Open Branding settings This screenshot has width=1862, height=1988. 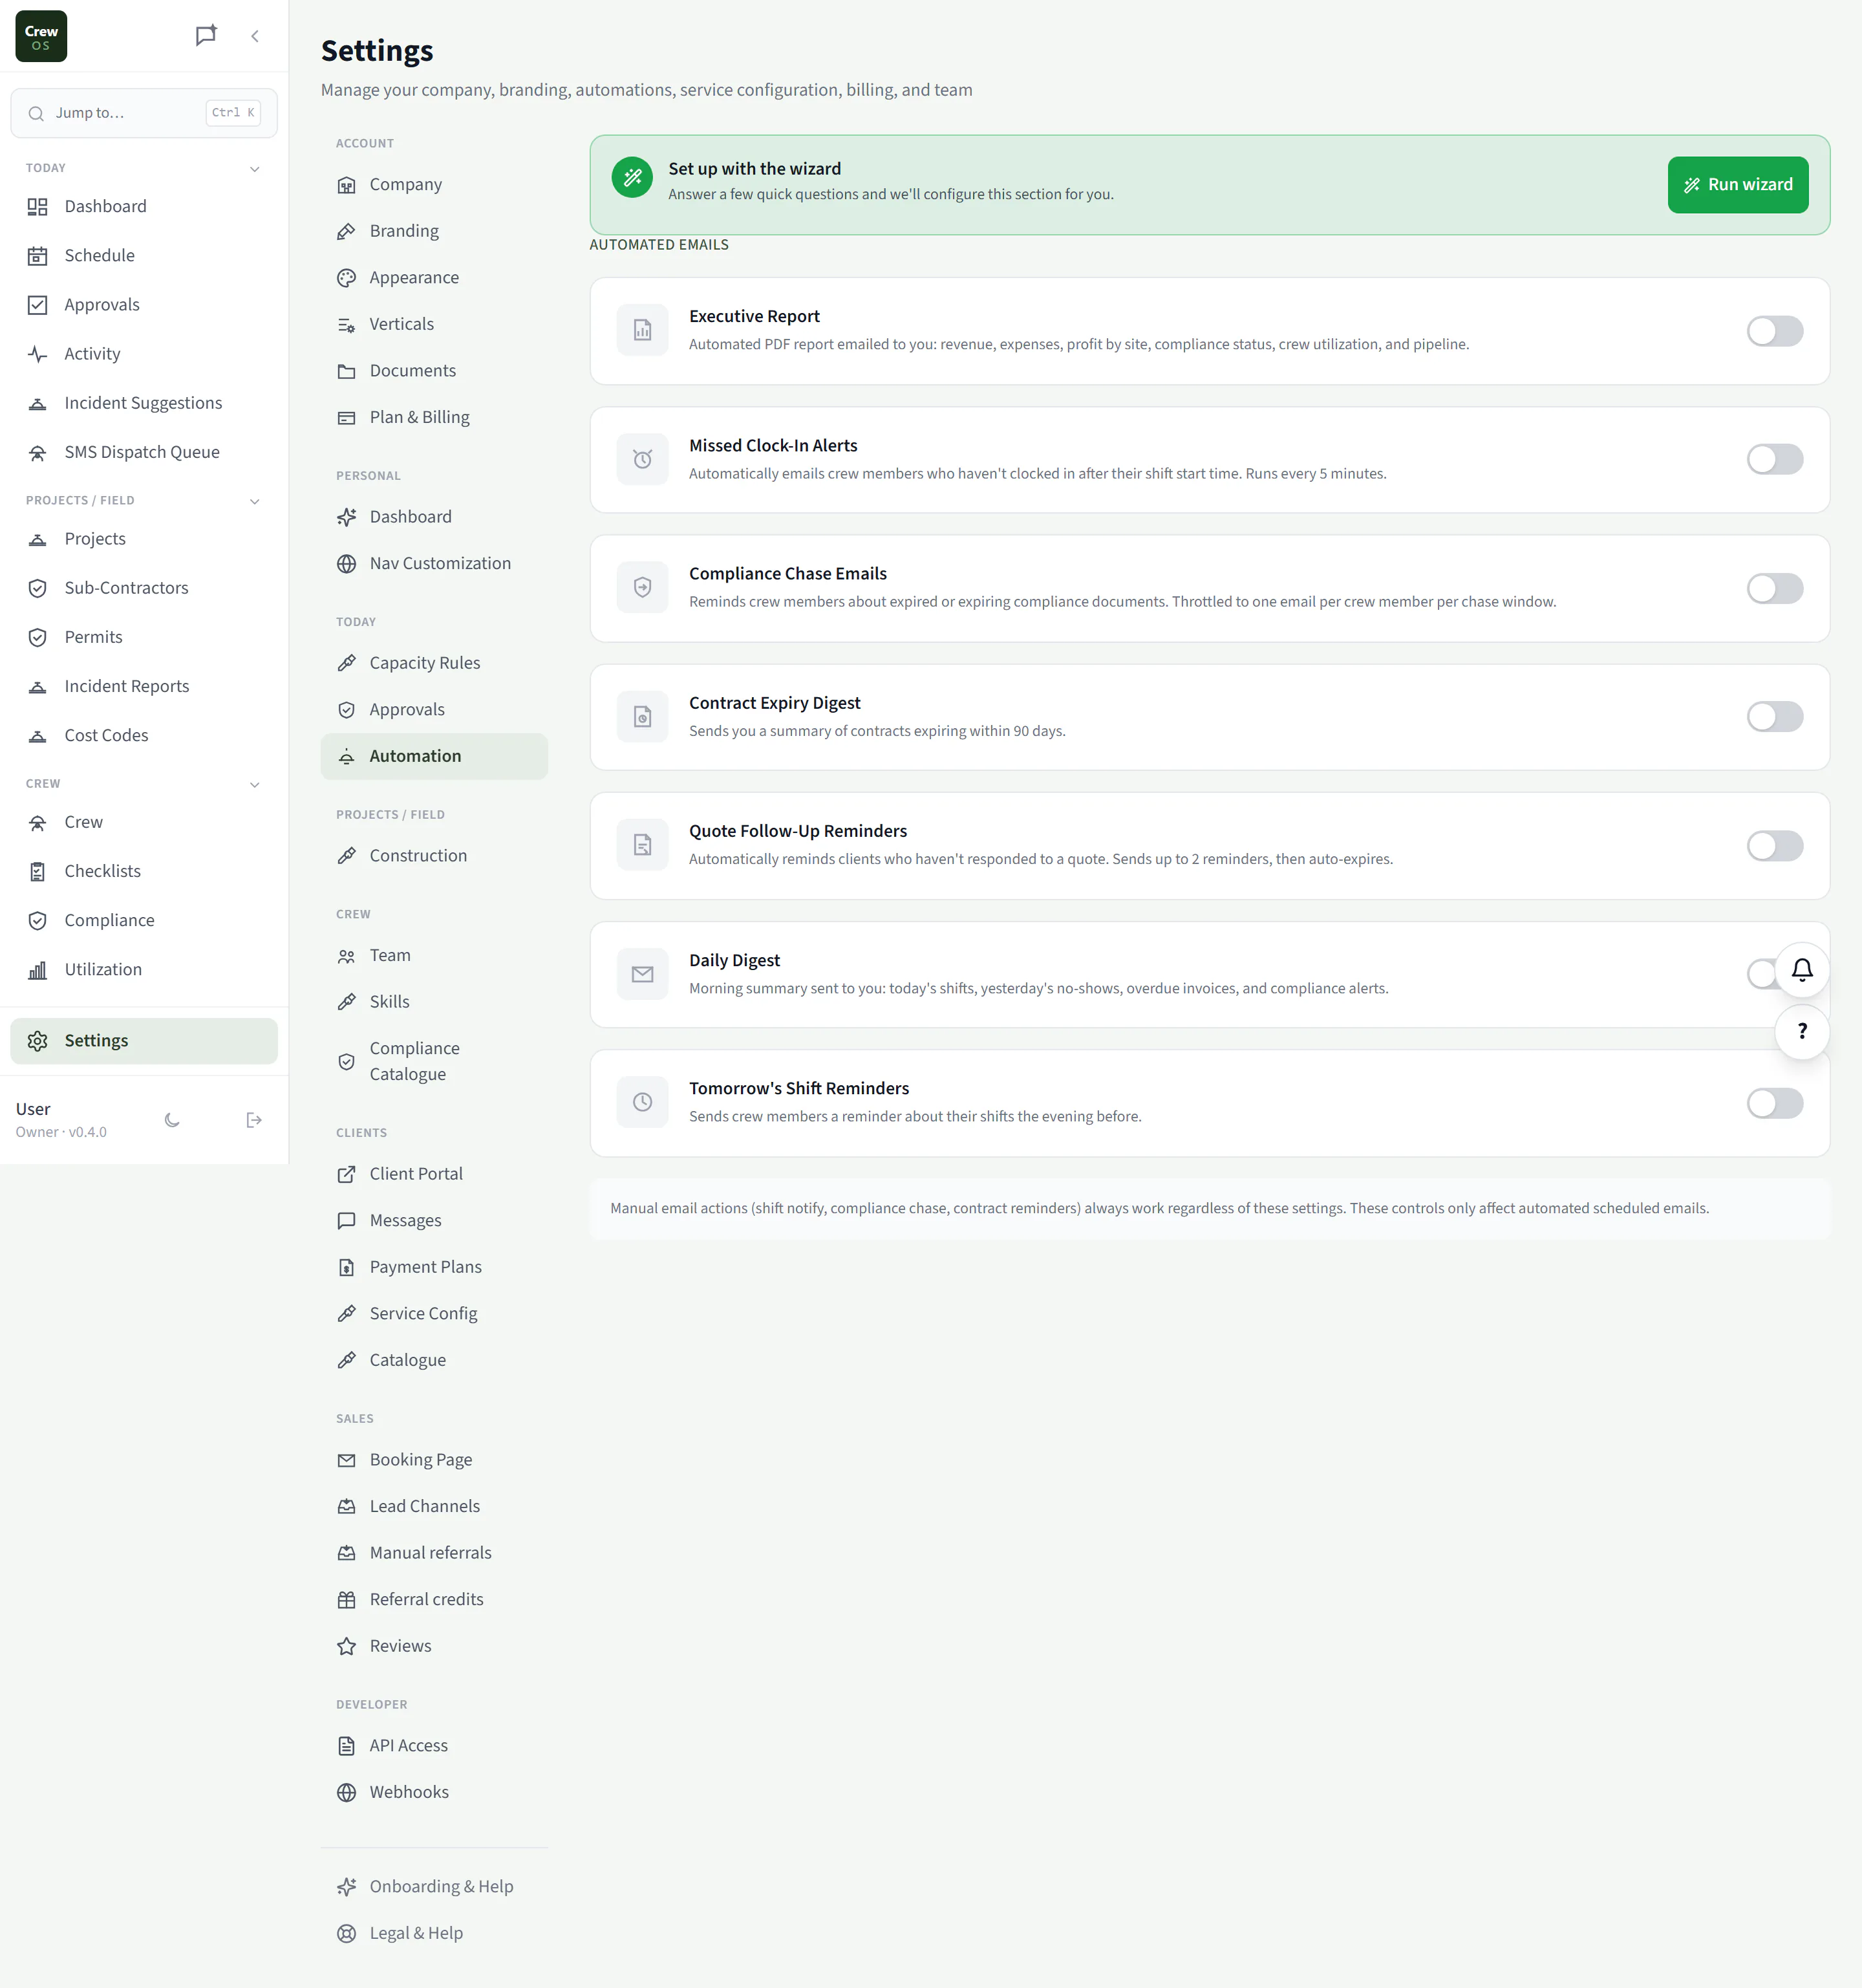coord(434,231)
